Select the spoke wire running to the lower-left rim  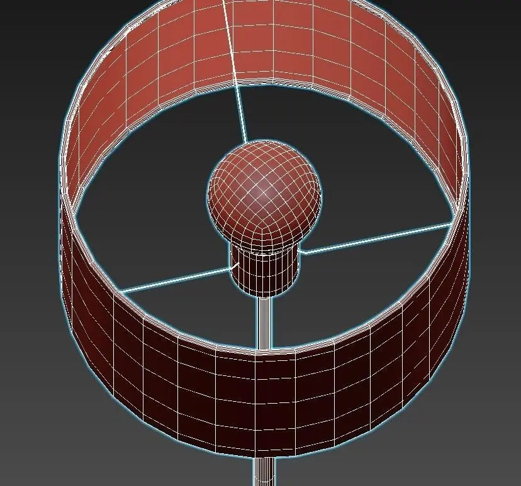tap(178, 277)
